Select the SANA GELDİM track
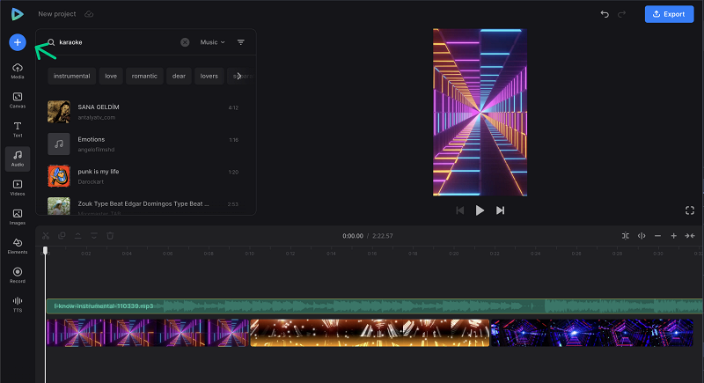Screen dimensions: 704x383 [x=143, y=112]
